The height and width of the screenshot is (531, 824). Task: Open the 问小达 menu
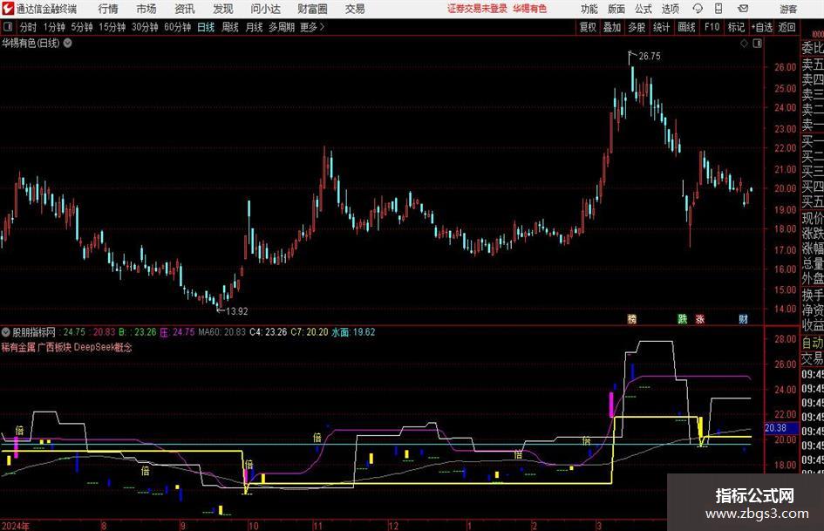coord(265,9)
